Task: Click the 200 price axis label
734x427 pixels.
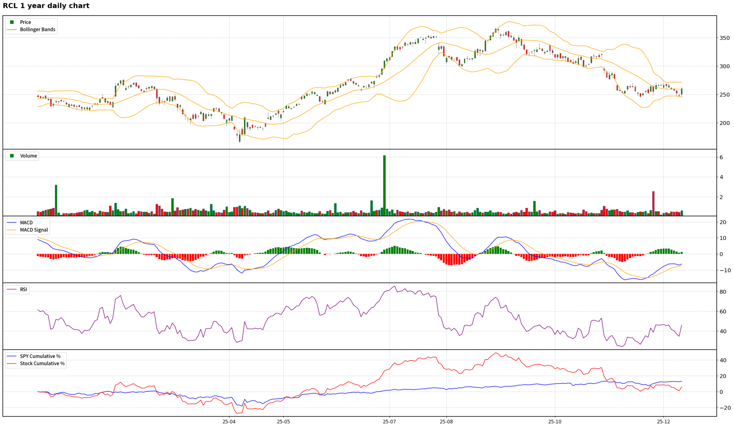Action: (x=724, y=123)
